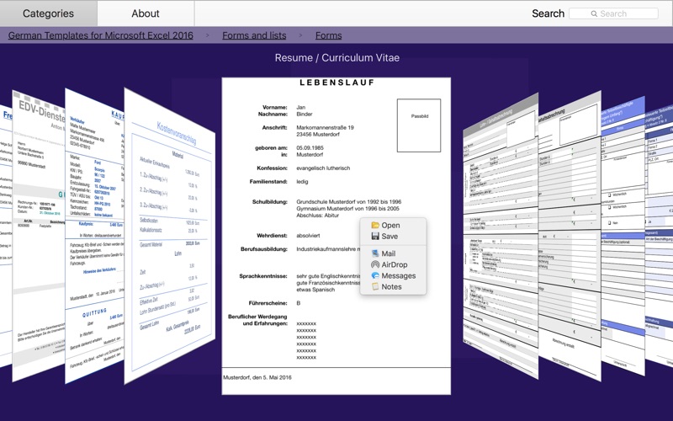Open the About tab
This screenshot has width=673, height=421.
(146, 13)
